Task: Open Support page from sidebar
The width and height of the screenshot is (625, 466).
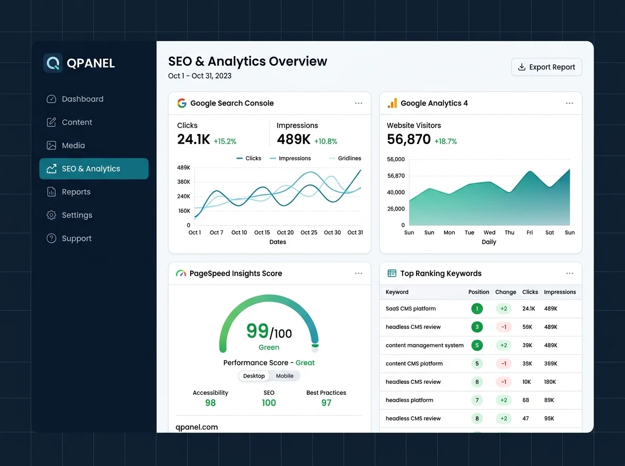Action: (94, 238)
